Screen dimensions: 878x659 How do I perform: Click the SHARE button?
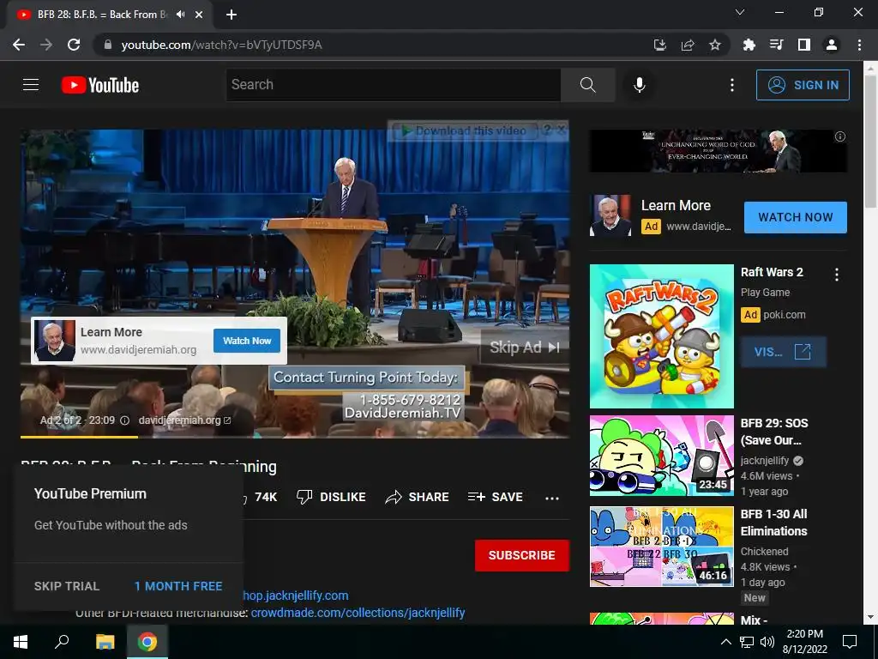[418, 497]
